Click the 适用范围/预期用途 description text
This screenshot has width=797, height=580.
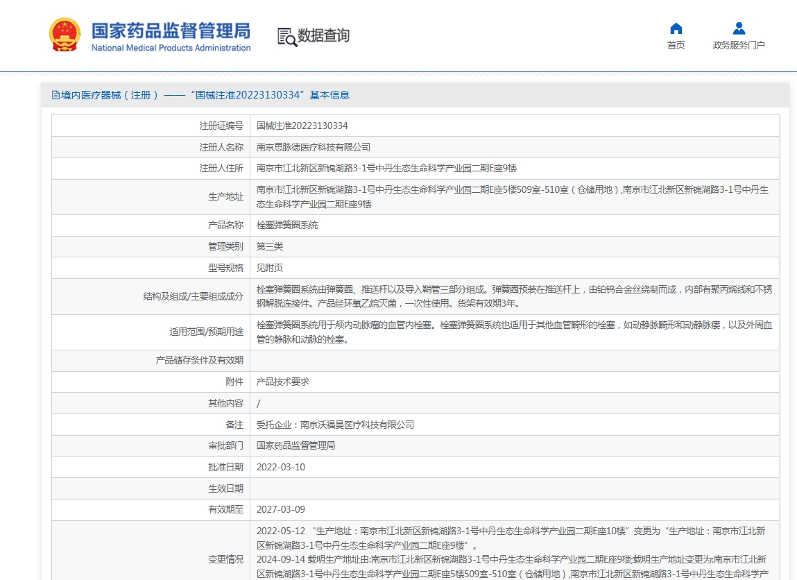[514, 332]
